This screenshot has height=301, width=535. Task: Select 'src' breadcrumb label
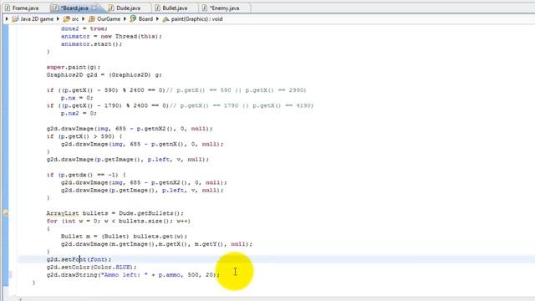[75, 19]
